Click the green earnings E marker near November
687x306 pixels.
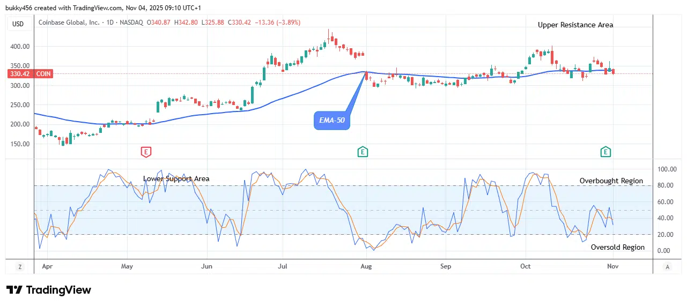pyautogui.click(x=605, y=152)
